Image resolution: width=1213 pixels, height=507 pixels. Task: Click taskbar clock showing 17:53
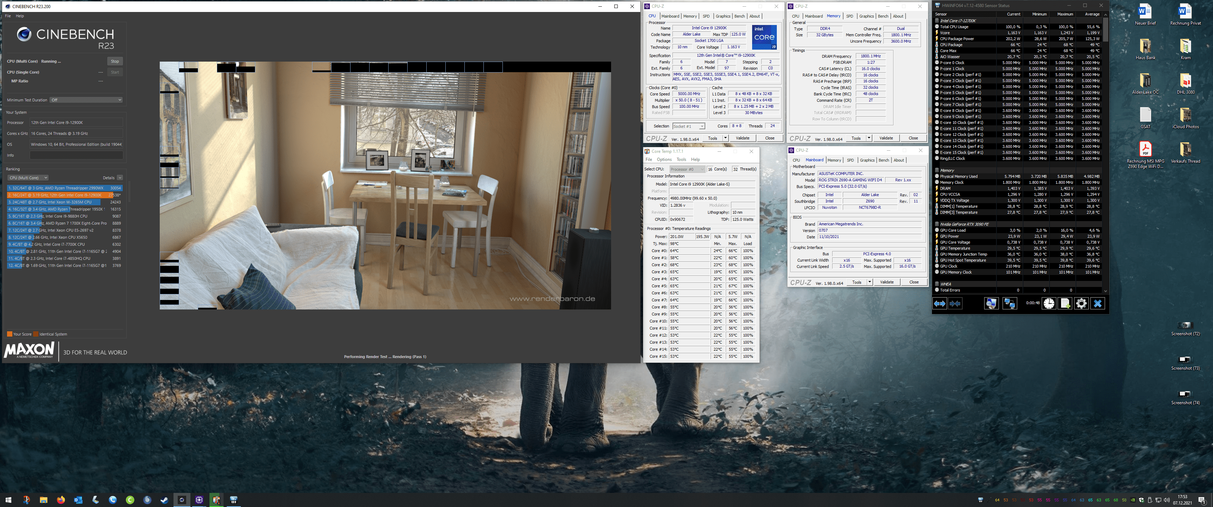click(1182, 500)
